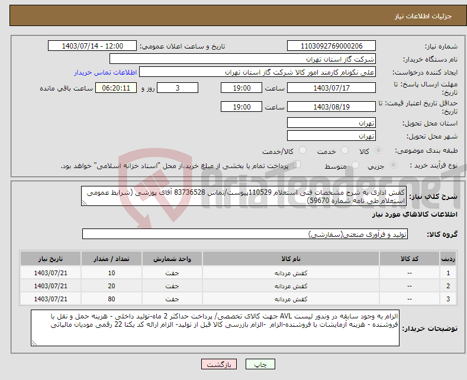Click the general description text area کفش اداری

(x=244, y=197)
